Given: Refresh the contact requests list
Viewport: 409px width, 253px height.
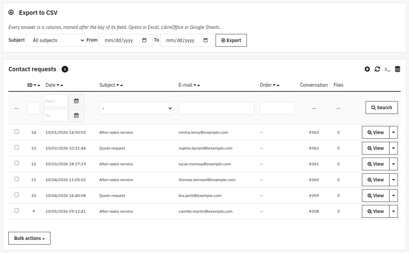Looking at the screenshot, I should pos(377,69).
